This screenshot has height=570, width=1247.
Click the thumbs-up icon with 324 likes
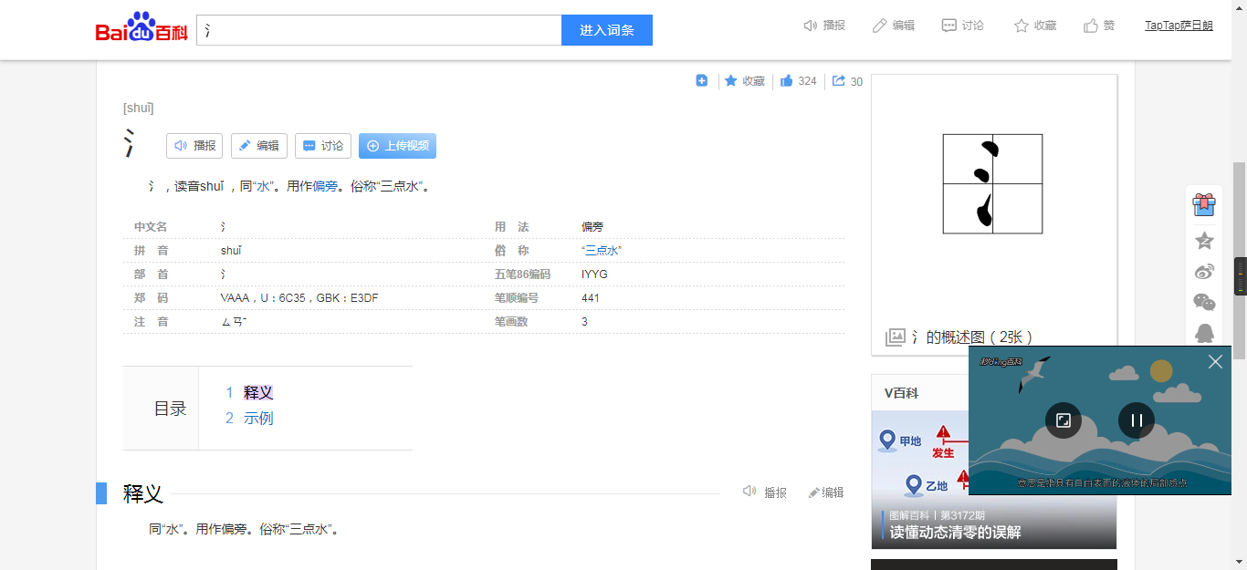[786, 81]
